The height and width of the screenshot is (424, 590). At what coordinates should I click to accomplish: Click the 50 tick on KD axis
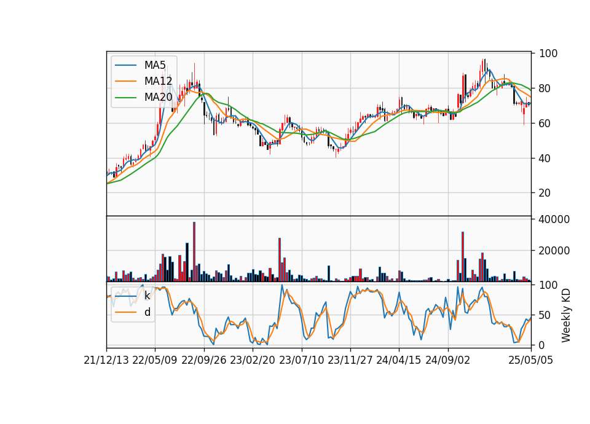(x=545, y=315)
